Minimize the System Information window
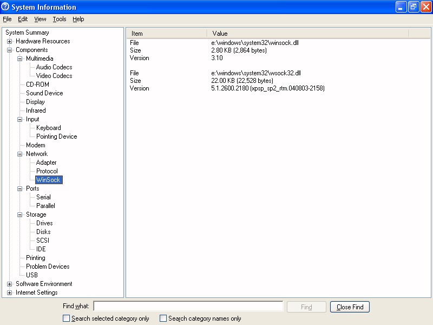The image size is (433, 325). coord(401,7)
